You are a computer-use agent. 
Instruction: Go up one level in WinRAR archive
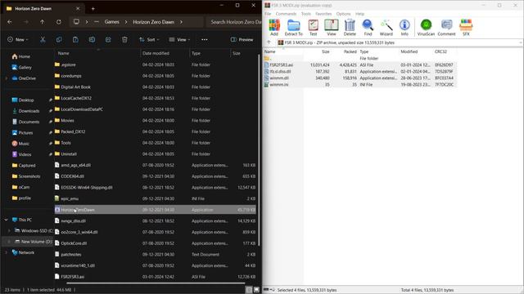coord(269,42)
